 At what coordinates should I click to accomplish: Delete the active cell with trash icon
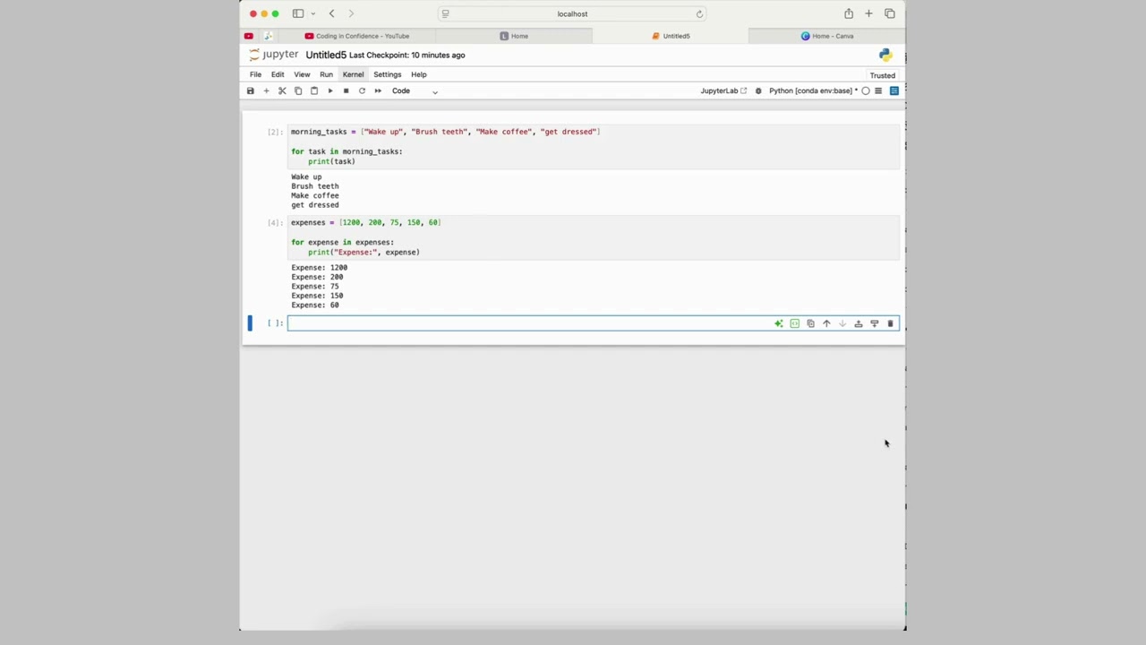(890, 323)
